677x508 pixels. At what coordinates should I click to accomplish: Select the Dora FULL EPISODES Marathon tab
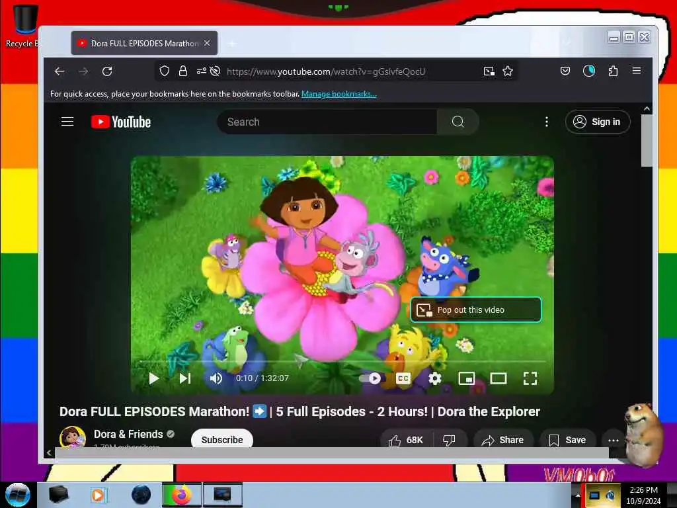(144, 43)
